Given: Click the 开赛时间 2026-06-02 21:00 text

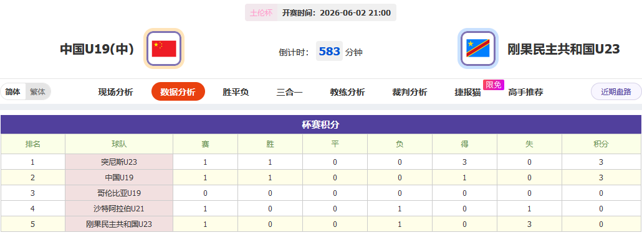Looking at the screenshot, I should coord(336,12).
